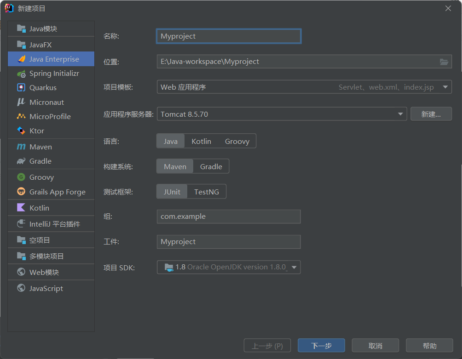
Task: Expand the 项目 SDK dropdown arrow
Action: [294, 268]
